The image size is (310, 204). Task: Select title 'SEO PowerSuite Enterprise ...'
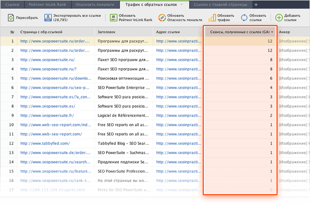click(x=124, y=87)
